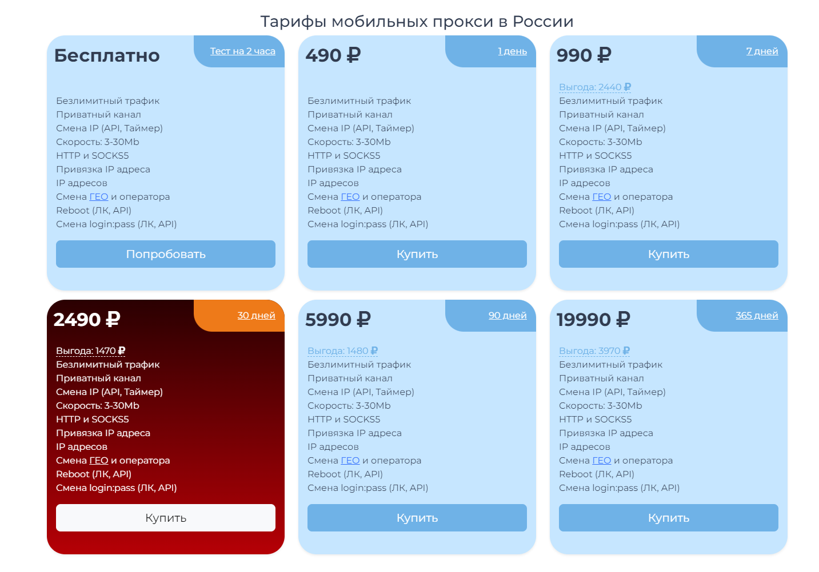Open the '1 день' link
Viewport: 819px width, 572px height.
[512, 51]
